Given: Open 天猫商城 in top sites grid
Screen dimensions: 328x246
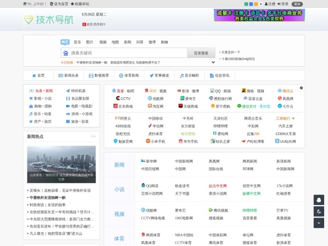Looking at the screenshot, I should [x=188, y=106].
